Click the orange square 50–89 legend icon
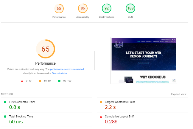This screenshot has width=193, height=129. [x=40, y=81]
